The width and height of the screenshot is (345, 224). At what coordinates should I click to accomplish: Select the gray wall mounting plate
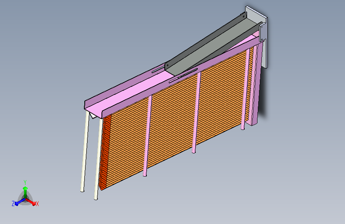263,37
